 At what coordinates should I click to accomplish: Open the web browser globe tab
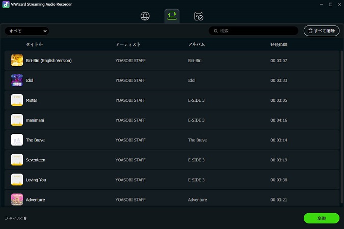[145, 16]
